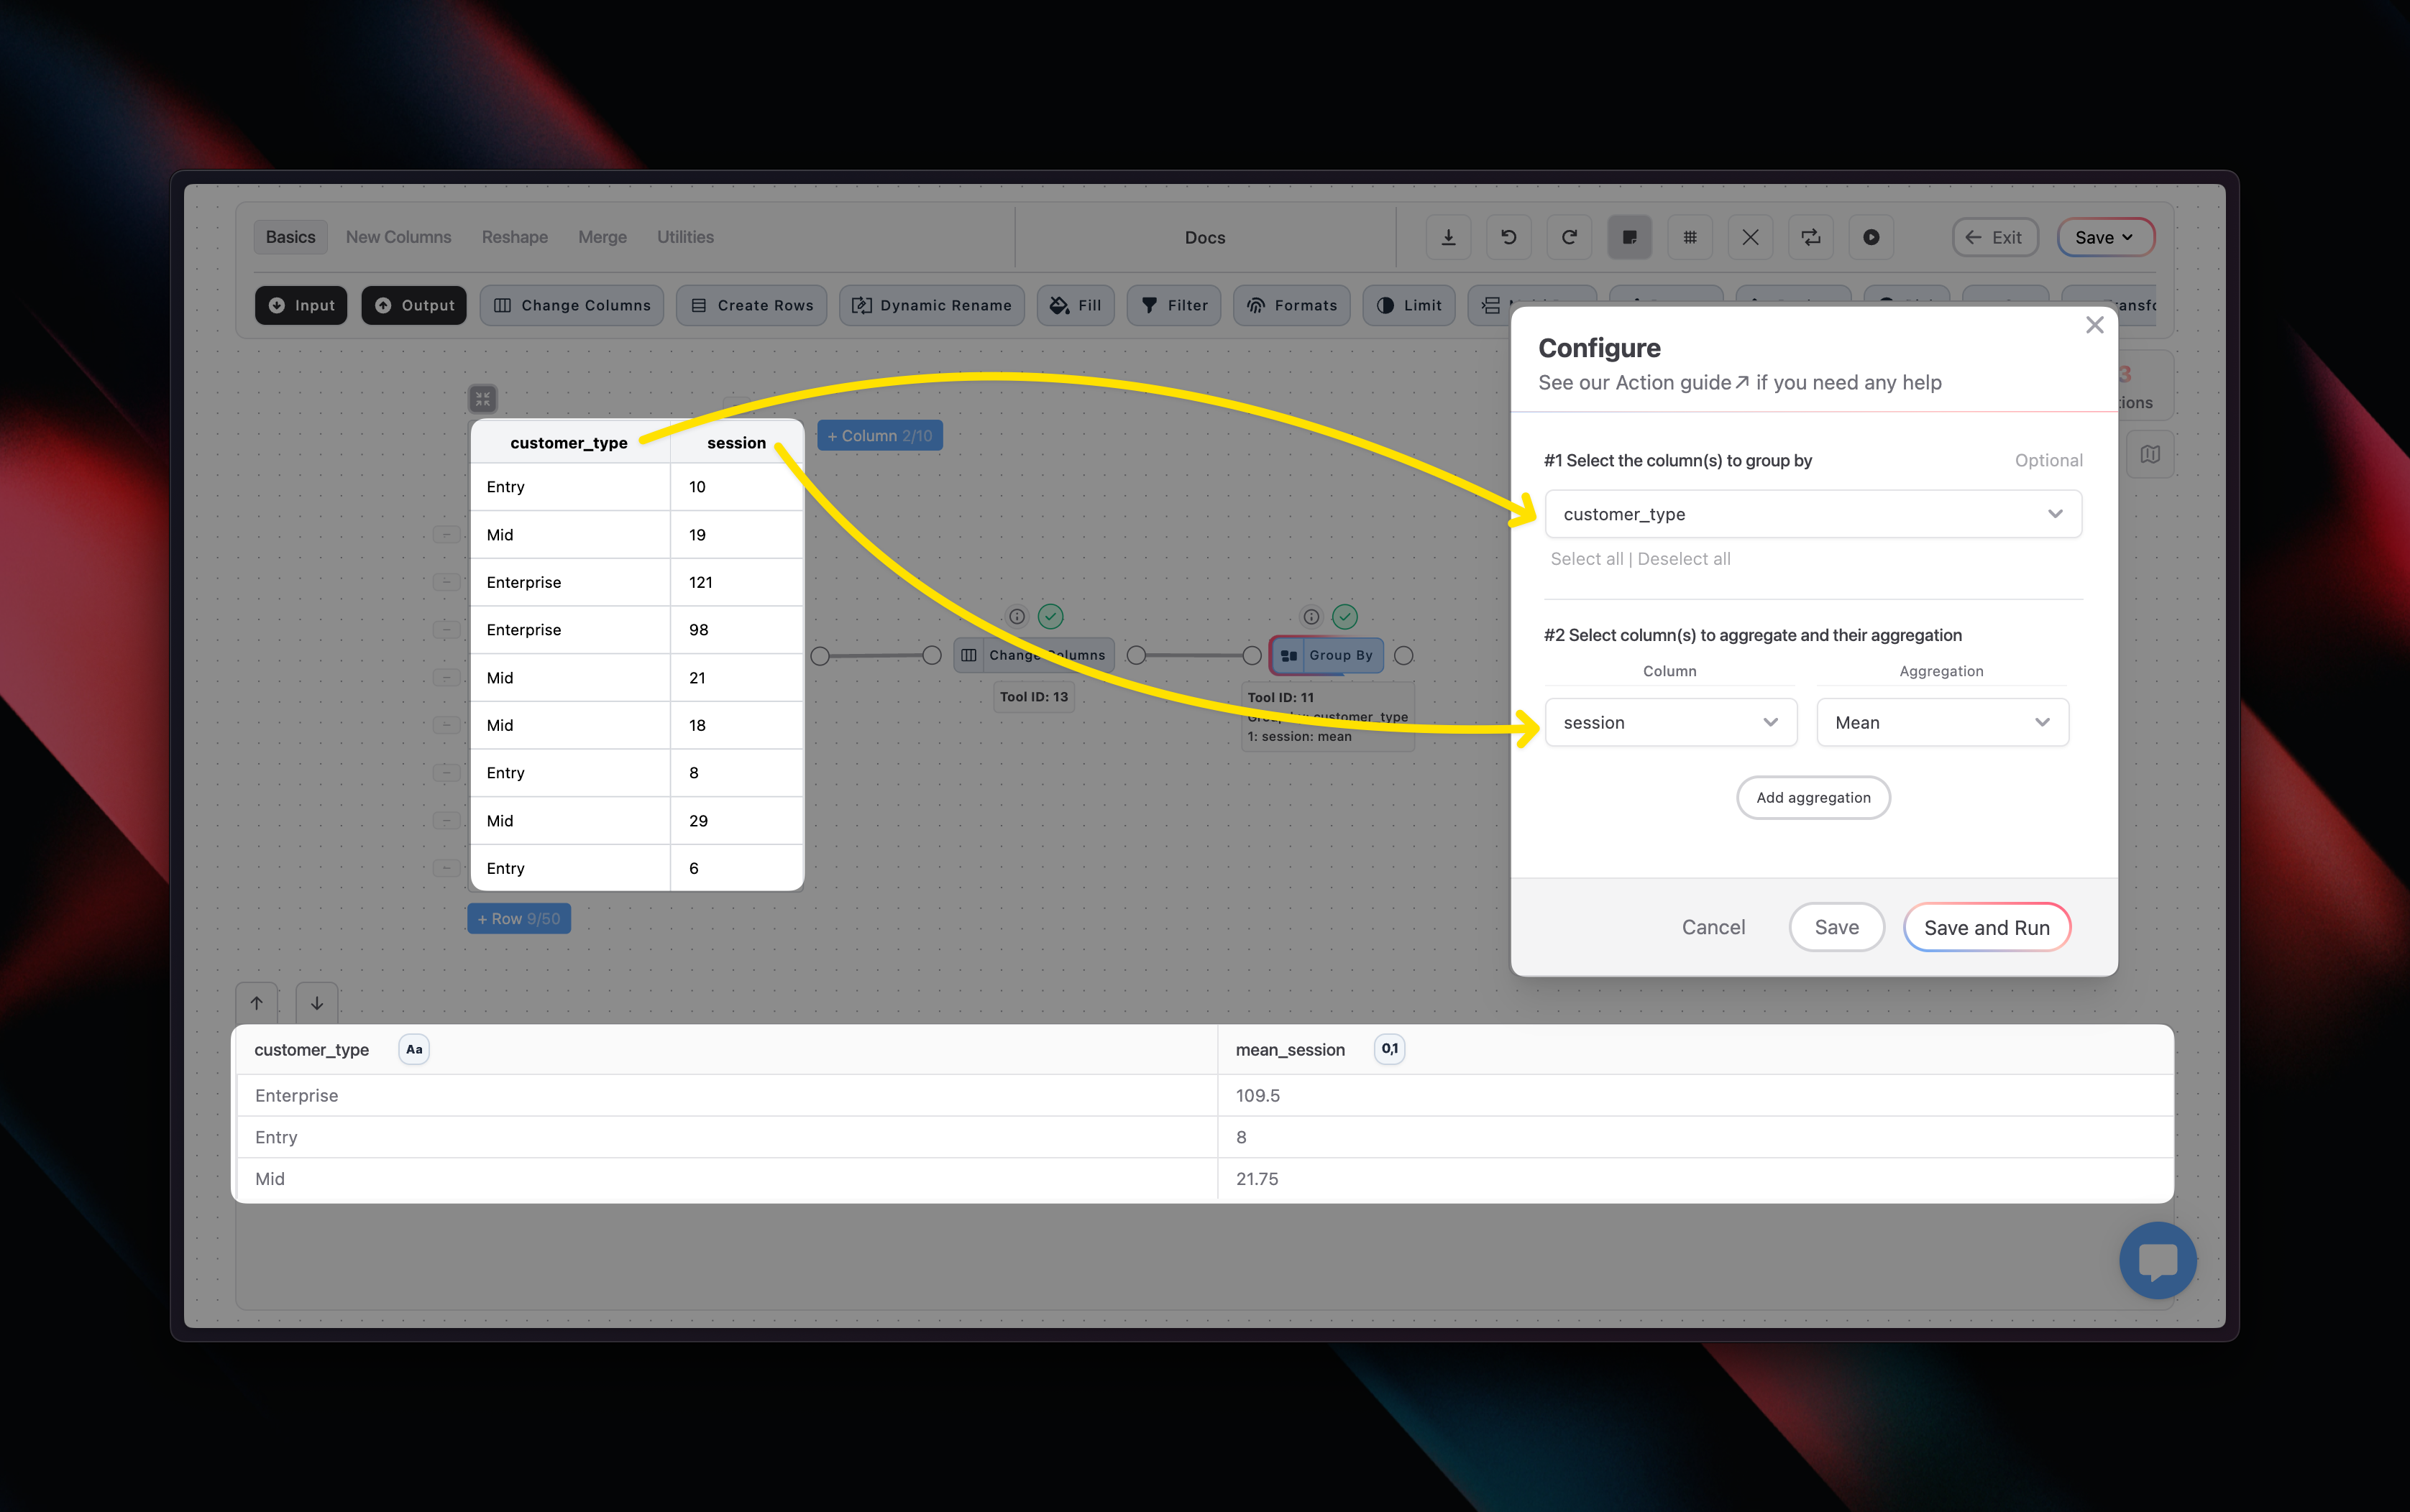The image size is (2410, 1512).
Task: Switch to the New Columns tab
Action: tap(398, 237)
